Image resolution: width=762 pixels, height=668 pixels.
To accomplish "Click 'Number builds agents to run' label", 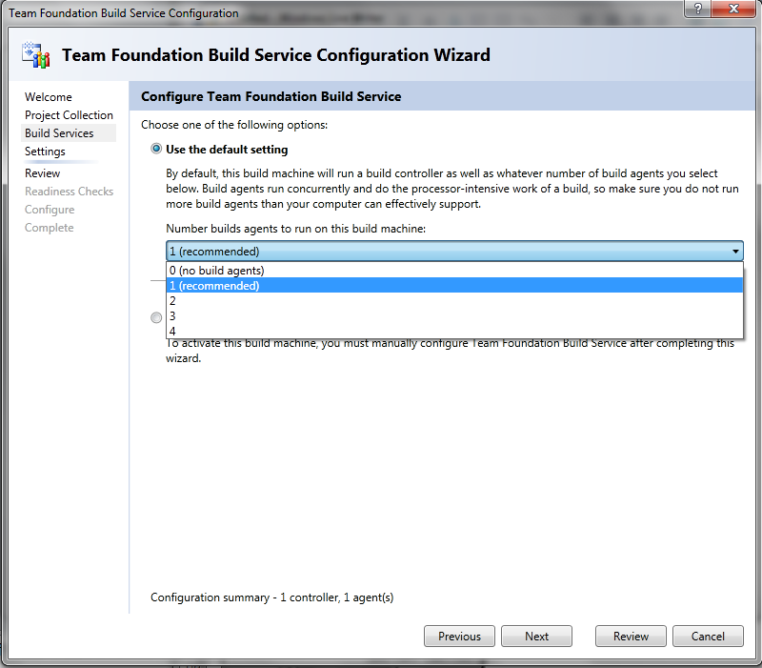I will (295, 229).
